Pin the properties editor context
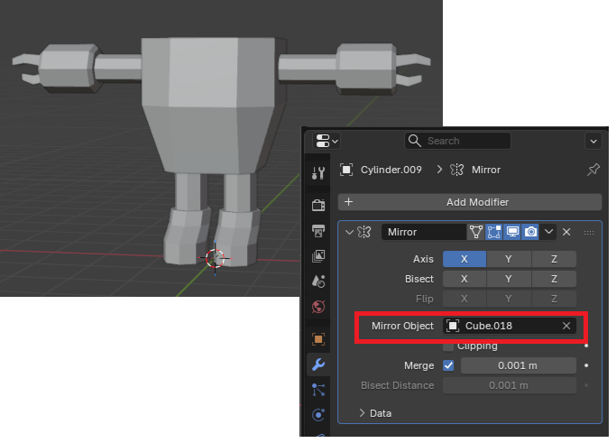Viewport: 616px width, 443px height. pyautogui.click(x=593, y=170)
